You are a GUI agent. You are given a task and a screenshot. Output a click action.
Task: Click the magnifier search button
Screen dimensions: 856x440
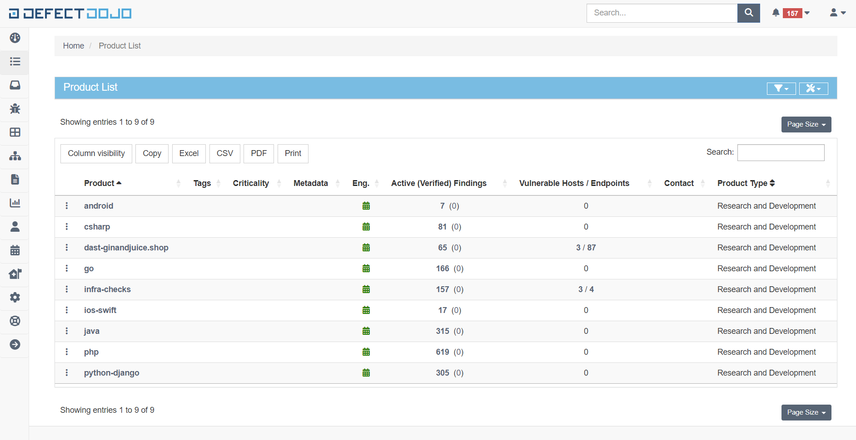(x=749, y=13)
